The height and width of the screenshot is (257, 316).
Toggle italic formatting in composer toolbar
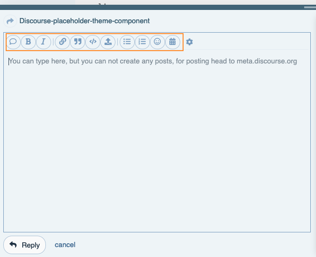click(44, 42)
